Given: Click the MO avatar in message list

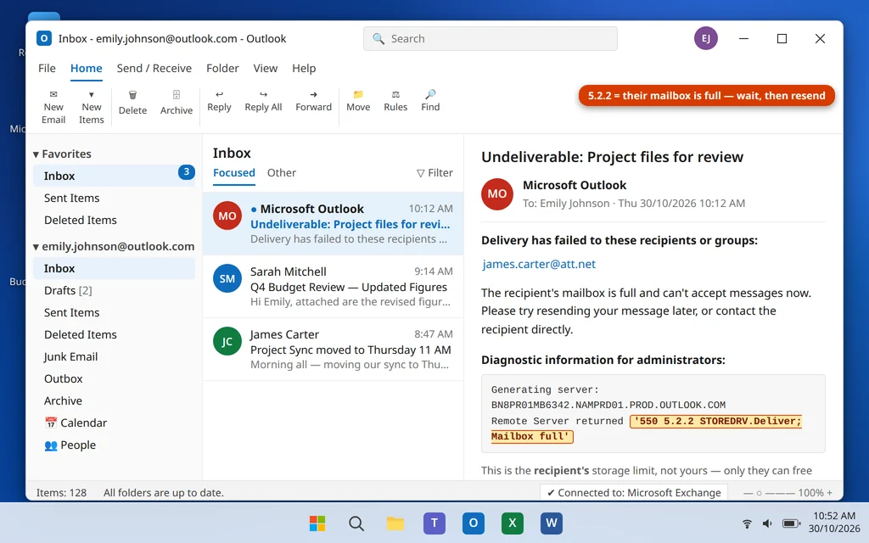Looking at the screenshot, I should point(227,216).
